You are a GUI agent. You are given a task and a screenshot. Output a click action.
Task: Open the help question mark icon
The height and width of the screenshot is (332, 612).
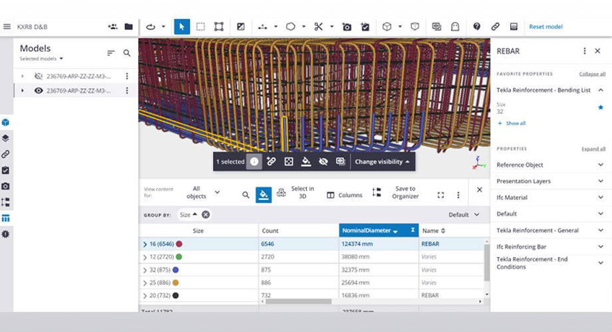click(476, 27)
